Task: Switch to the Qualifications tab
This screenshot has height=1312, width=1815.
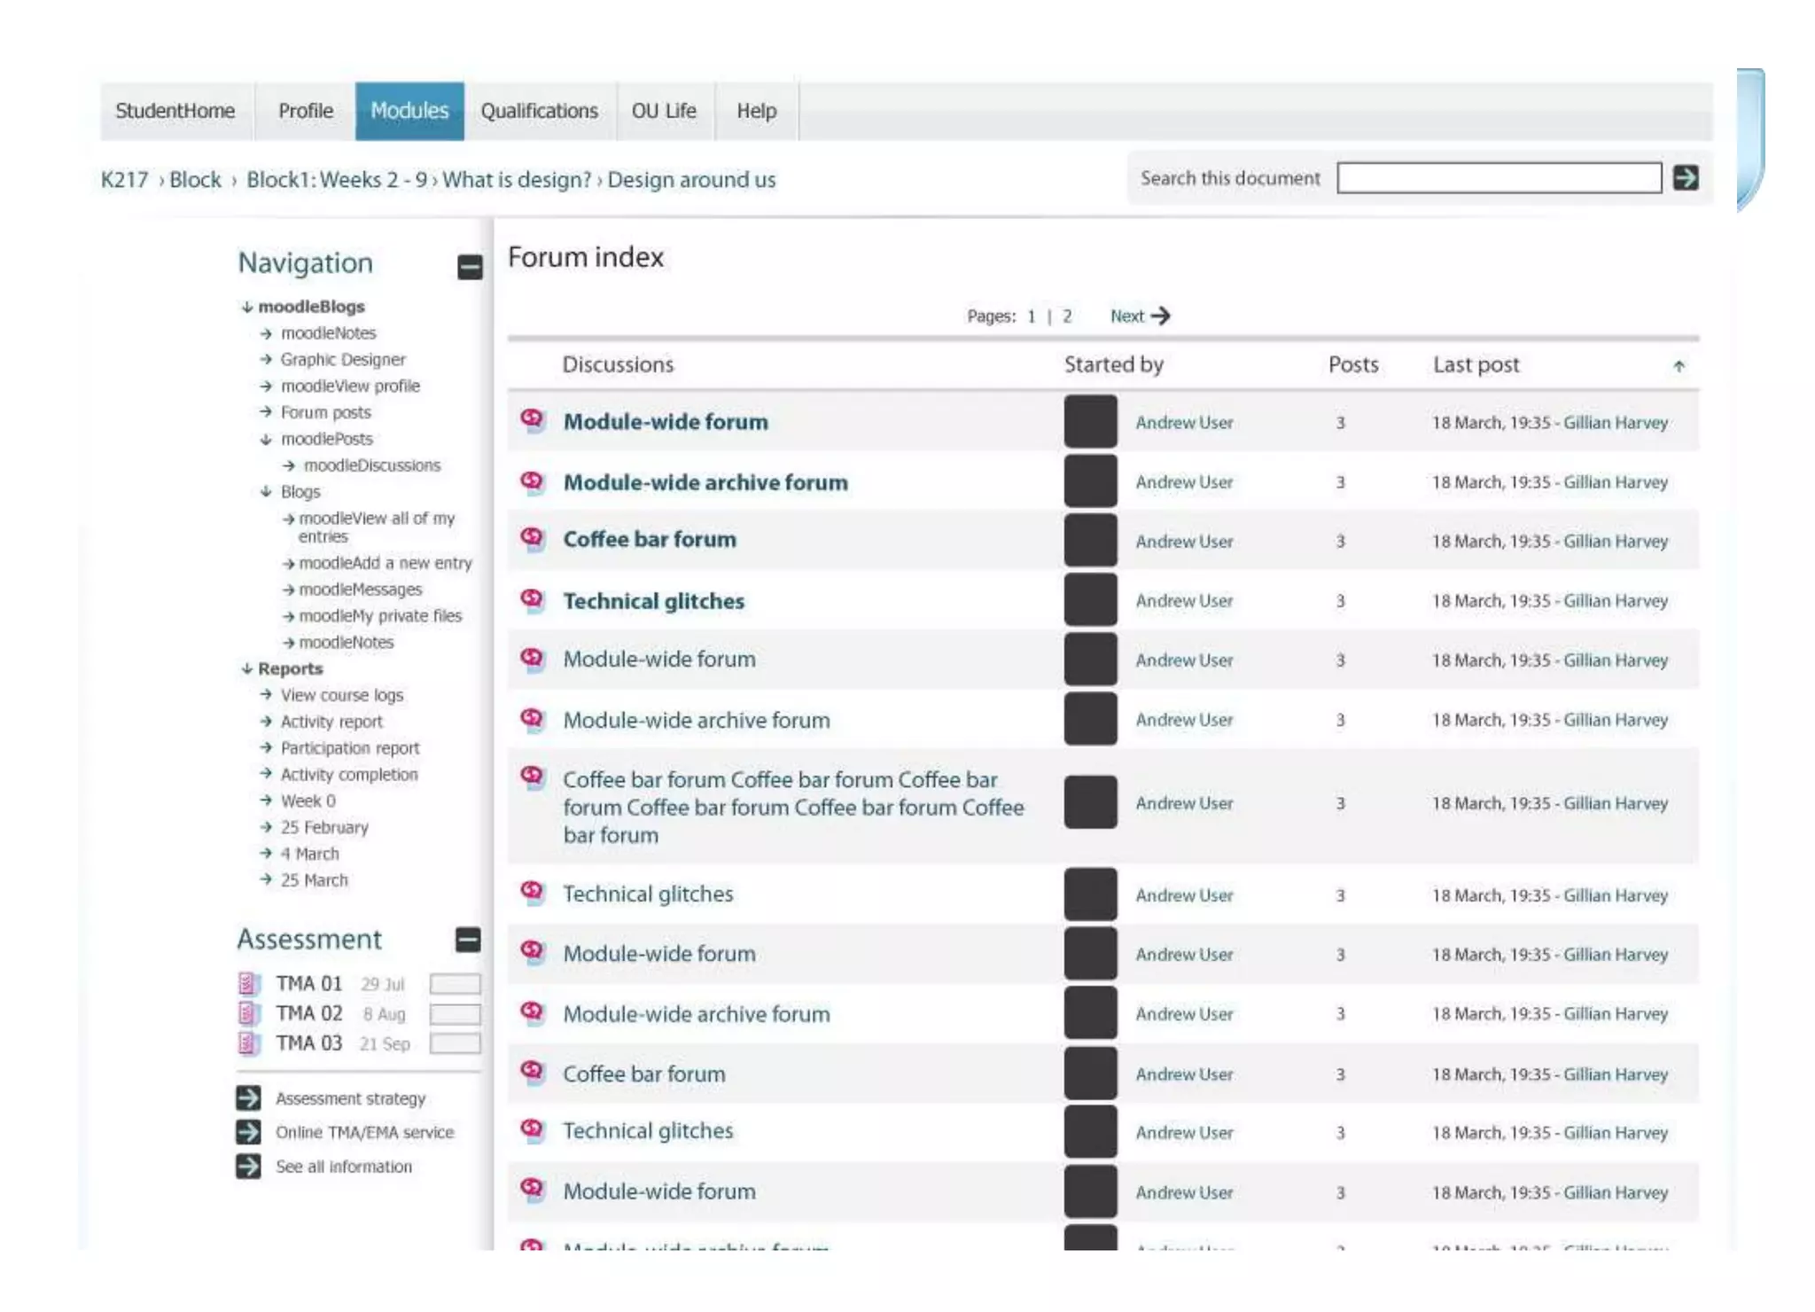Action: [x=539, y=111]
